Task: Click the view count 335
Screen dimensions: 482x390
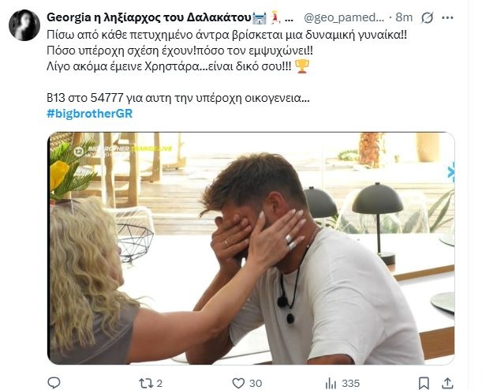Action: point(351,383)
